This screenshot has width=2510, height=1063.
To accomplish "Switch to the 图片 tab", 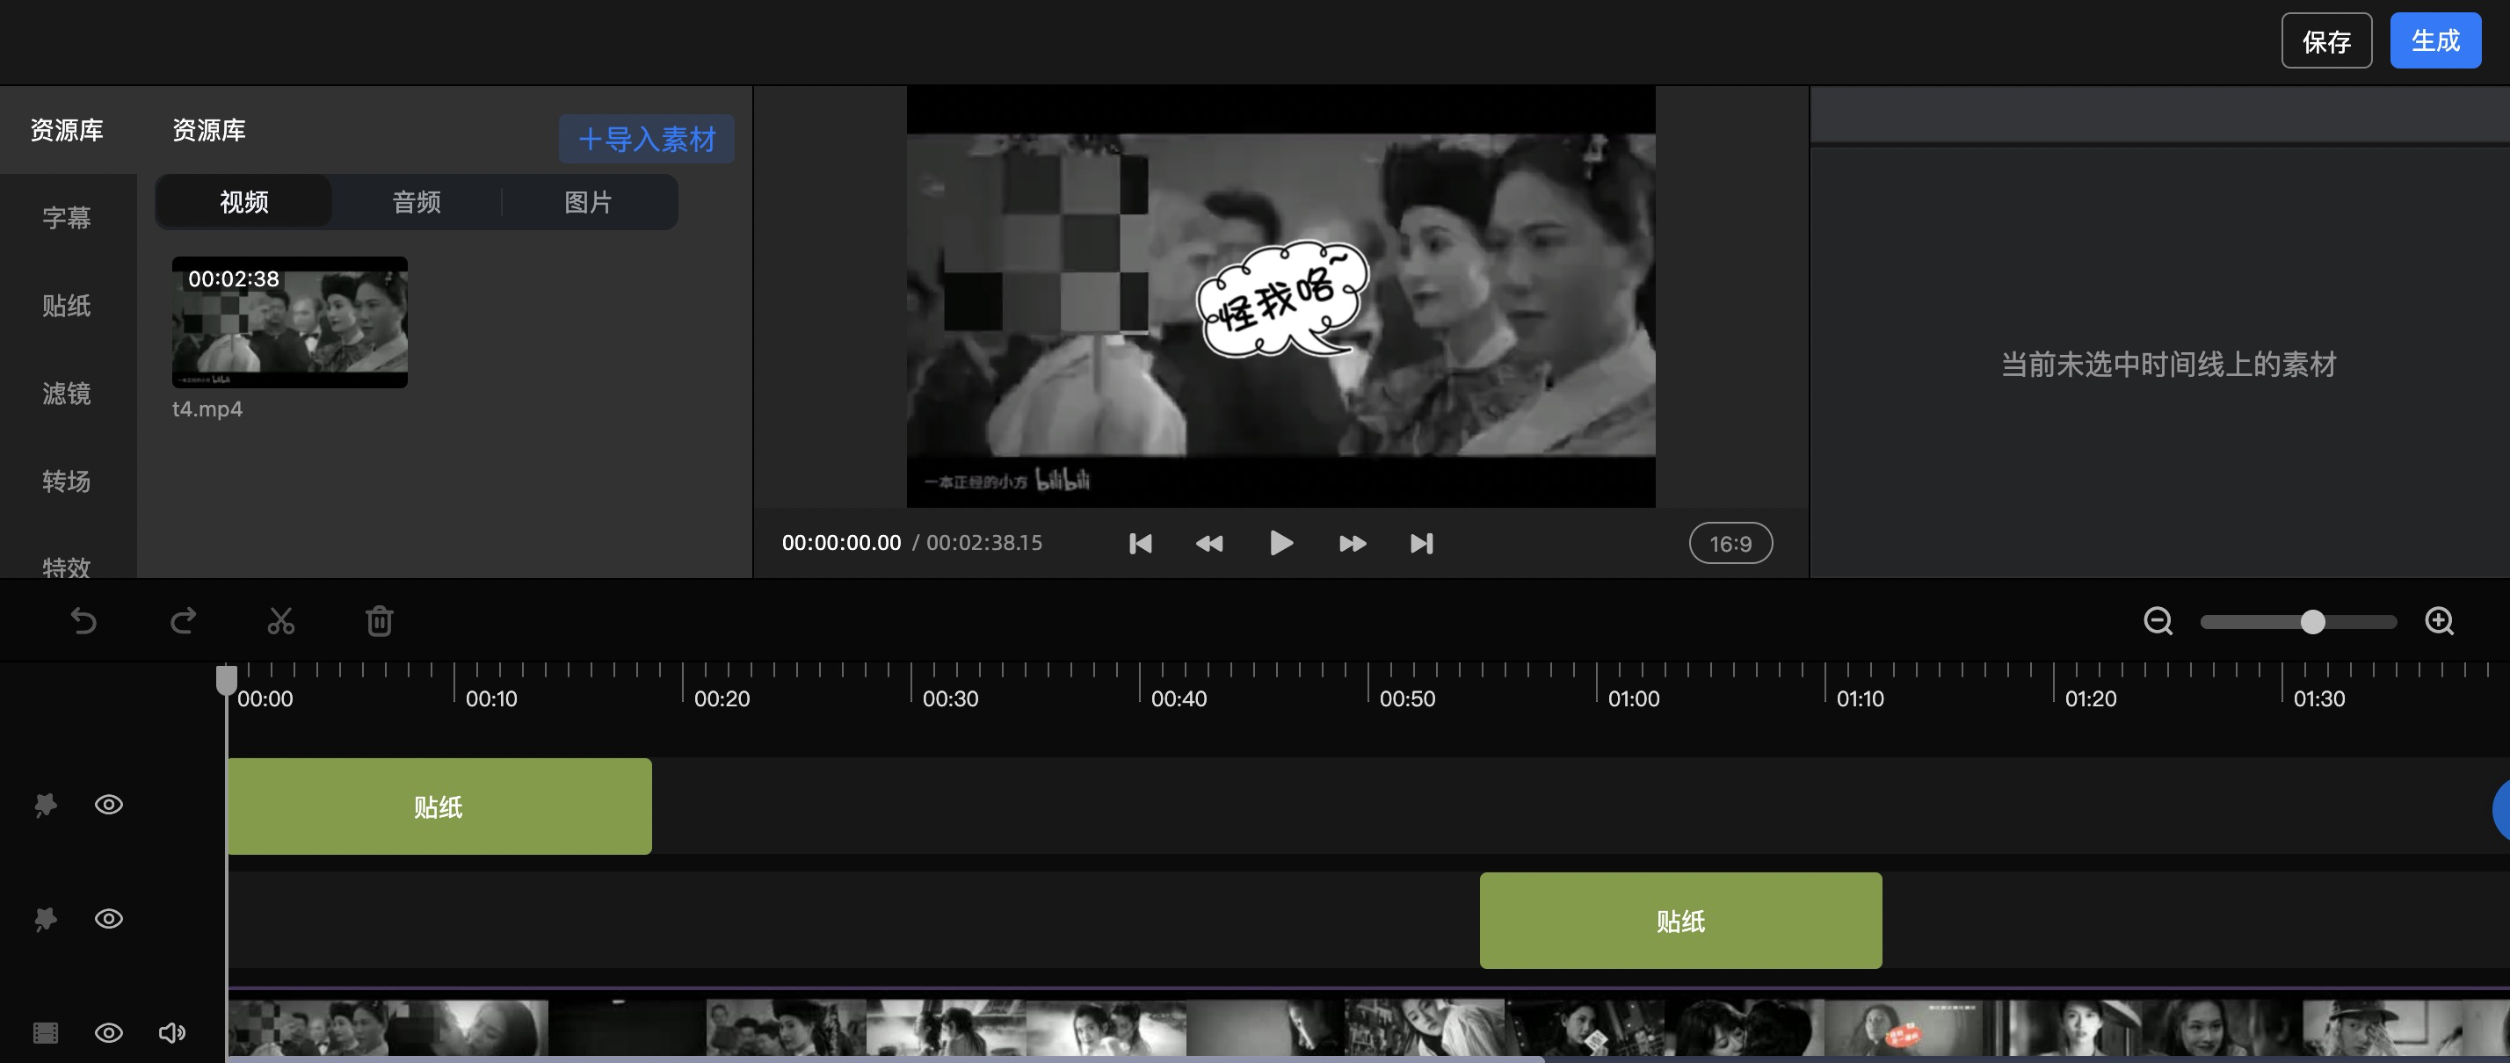I will click(x=589, y=202).
